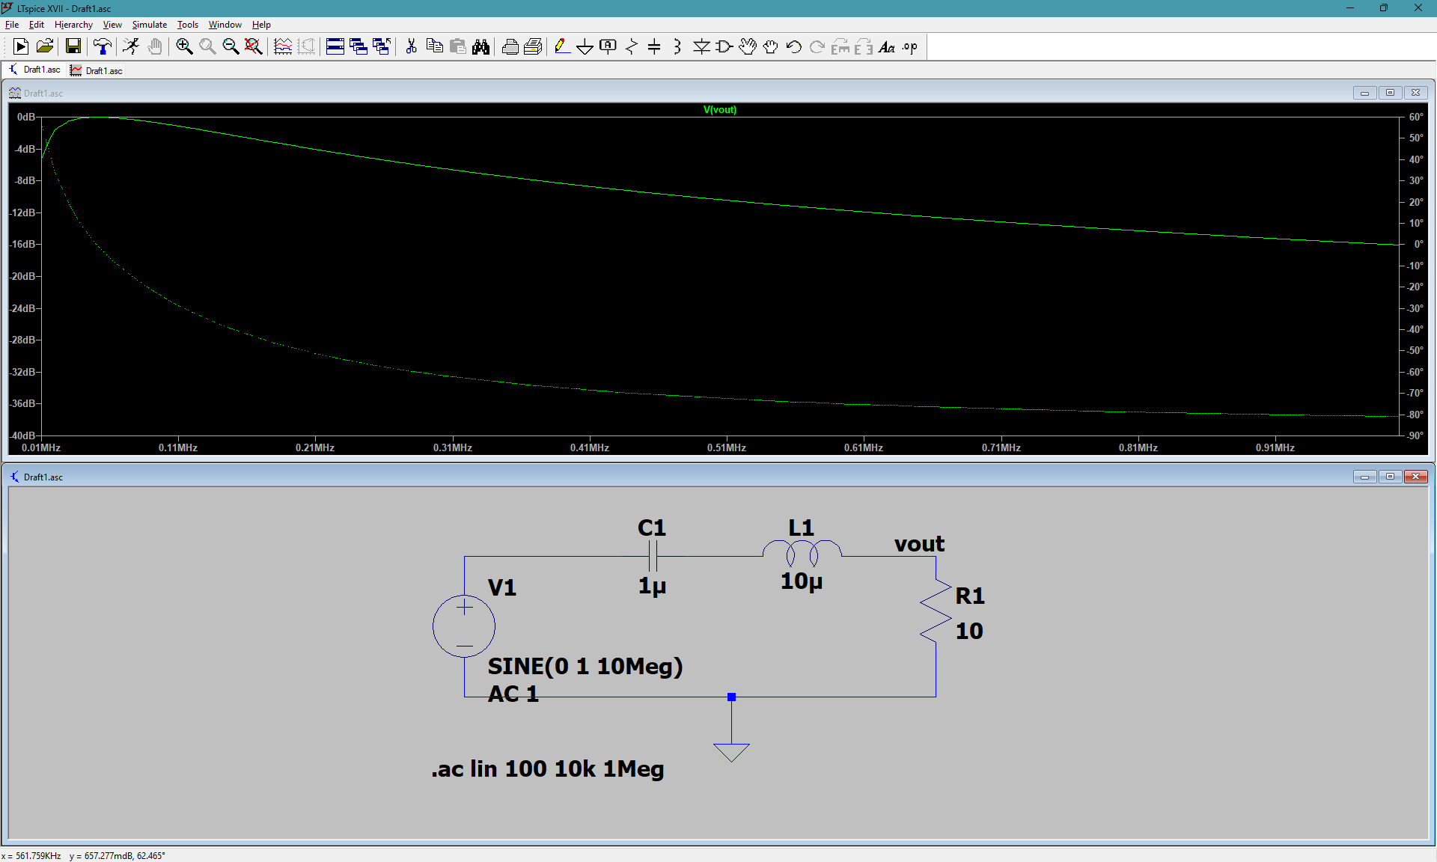1437x862 pixels.
Task: Switch to the waveform Draft1.asc tab
Action: [97, 70]
